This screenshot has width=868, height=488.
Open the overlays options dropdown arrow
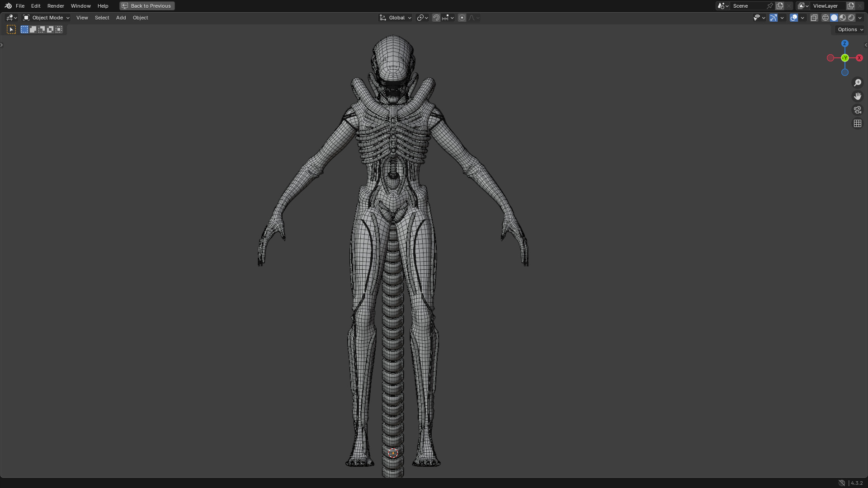pos(802,18)
